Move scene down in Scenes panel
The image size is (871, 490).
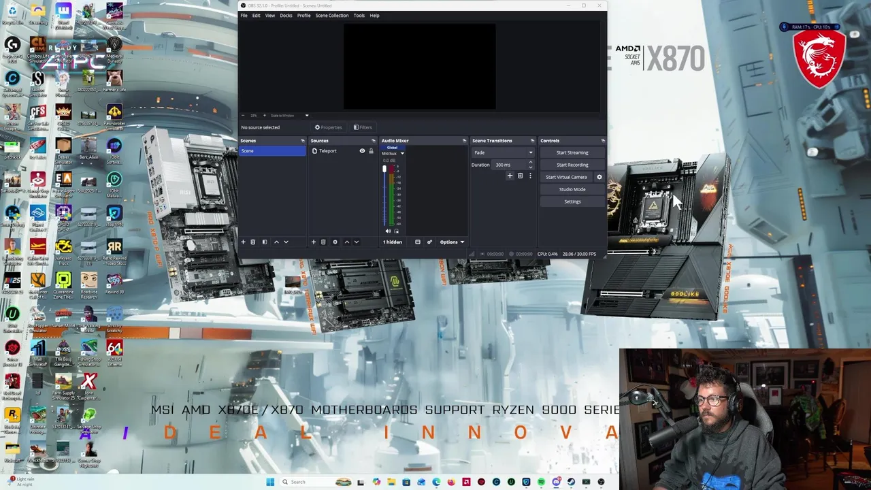(x=286, y=242)
